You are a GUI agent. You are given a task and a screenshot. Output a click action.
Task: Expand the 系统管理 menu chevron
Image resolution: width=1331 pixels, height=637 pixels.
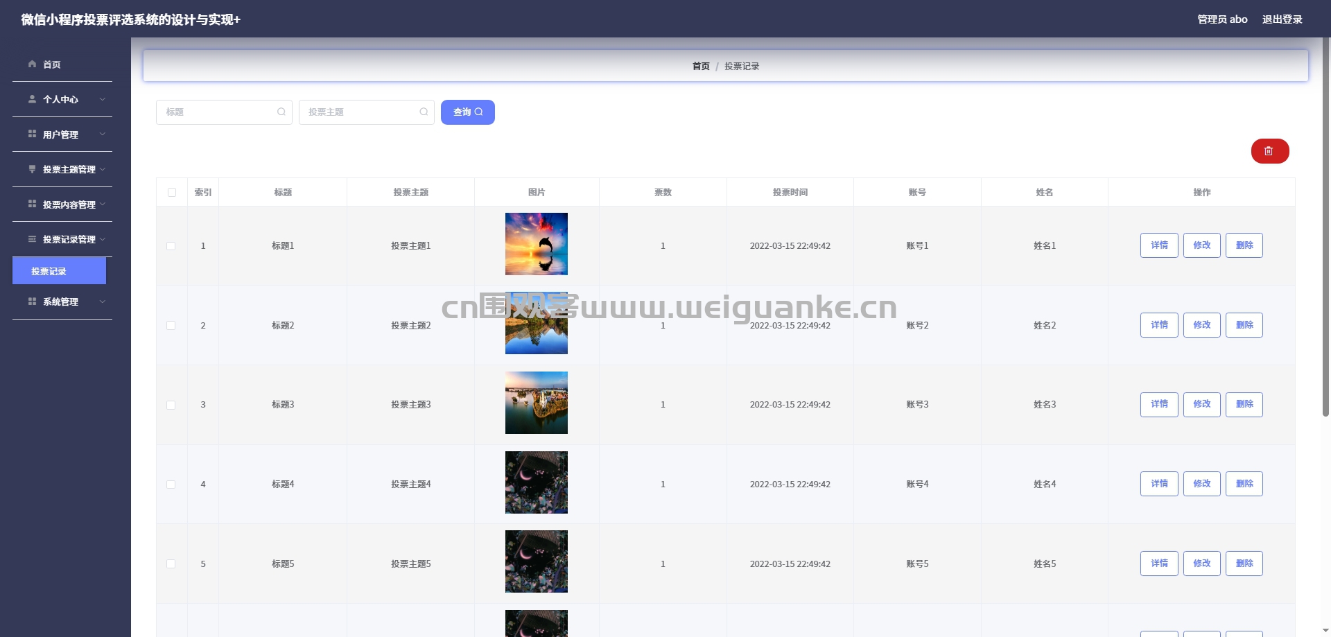click(x=103, y=302)
